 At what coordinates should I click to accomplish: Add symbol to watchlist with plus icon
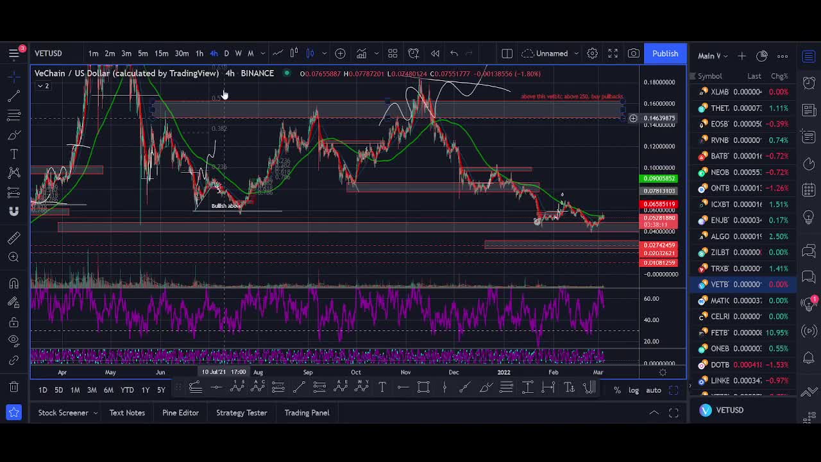(742, 56)
